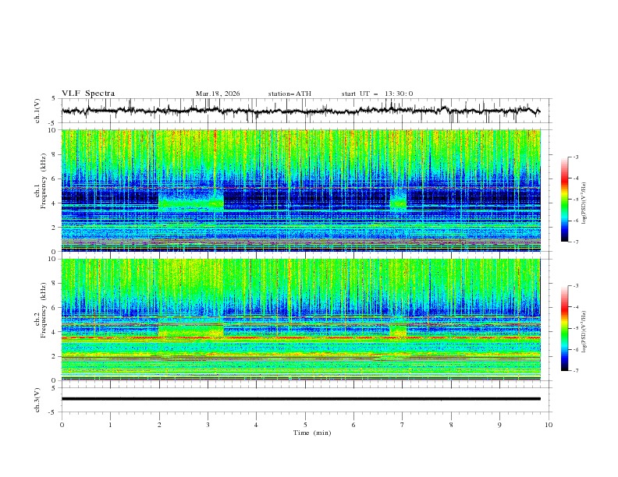Select the "start UT = 13:30:0" text

[377, 94]
